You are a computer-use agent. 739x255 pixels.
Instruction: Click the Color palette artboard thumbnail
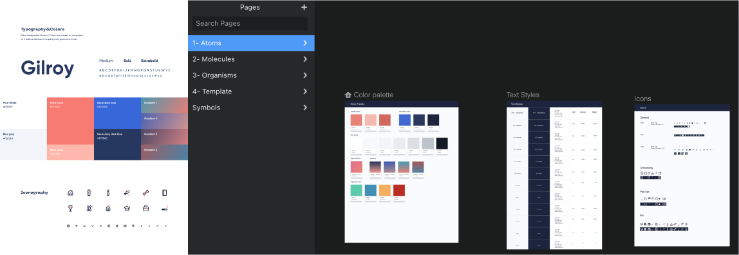point(402,171)
